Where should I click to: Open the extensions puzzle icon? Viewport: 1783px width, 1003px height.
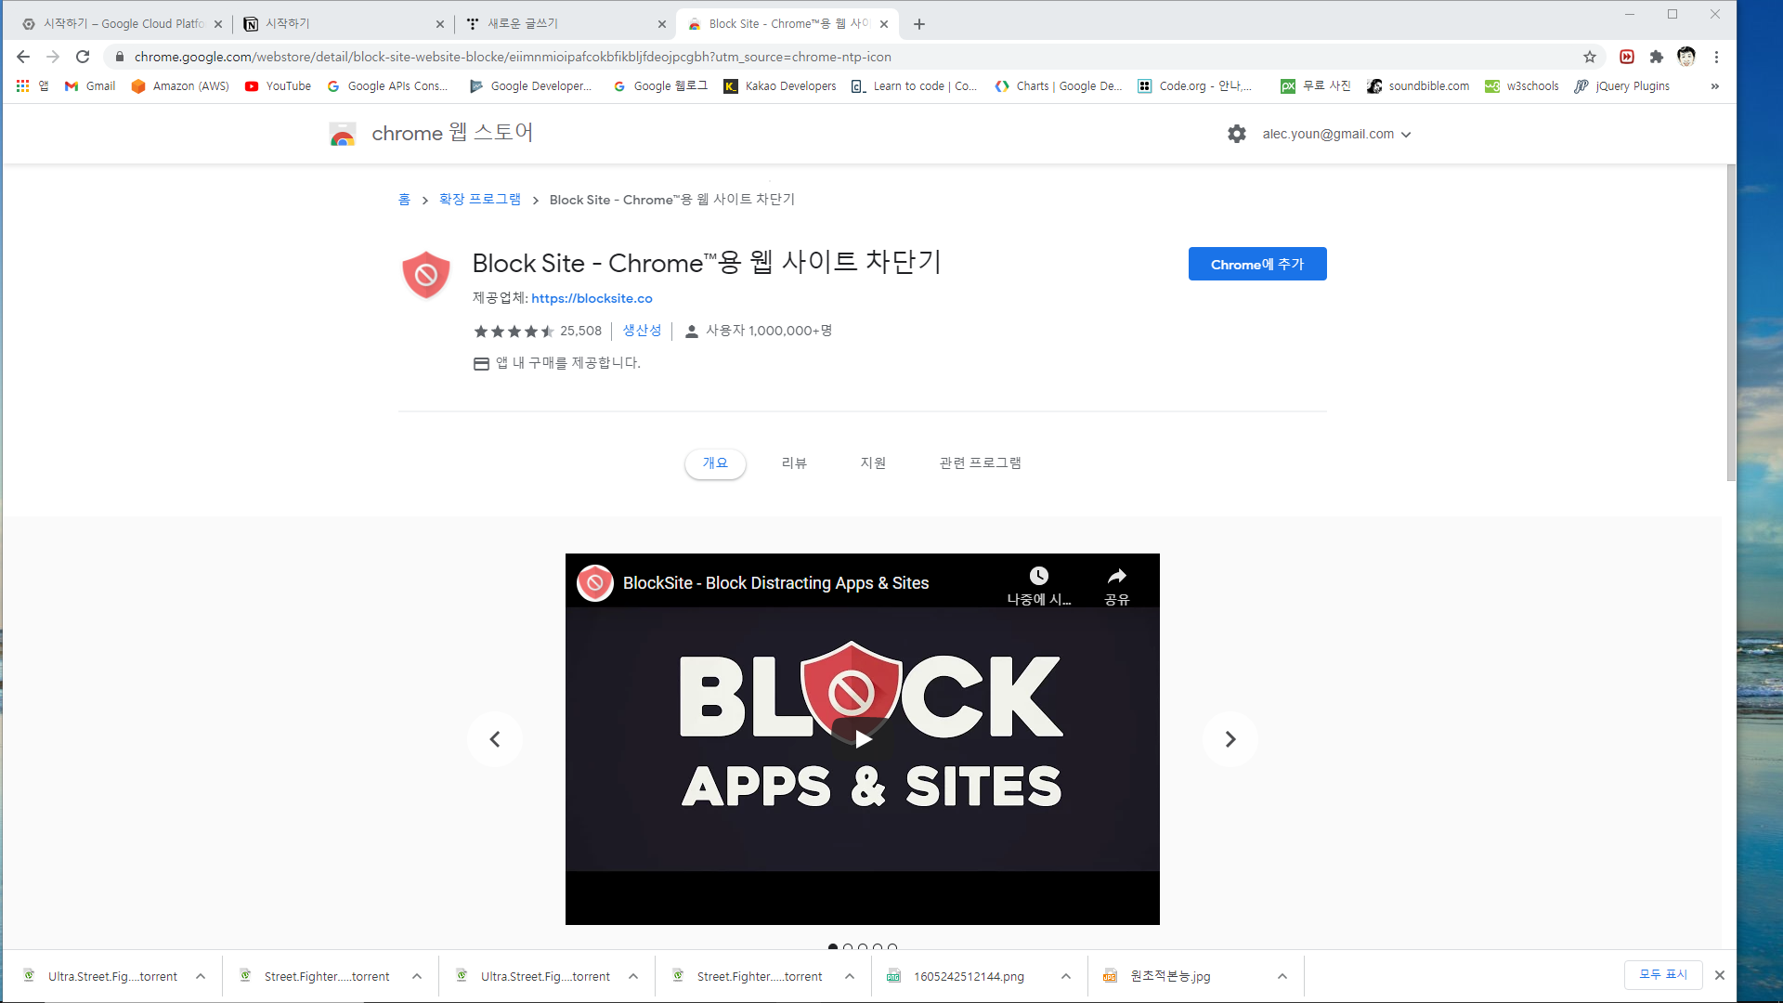[x=1656, y=57]
